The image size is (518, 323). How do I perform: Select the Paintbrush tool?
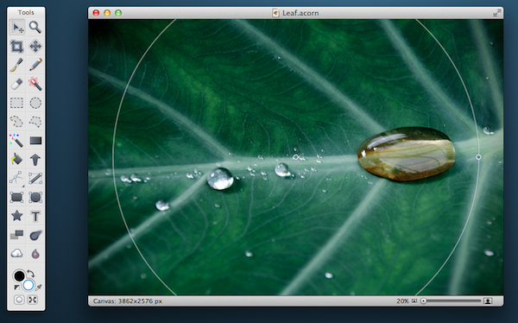pos(17,65)
